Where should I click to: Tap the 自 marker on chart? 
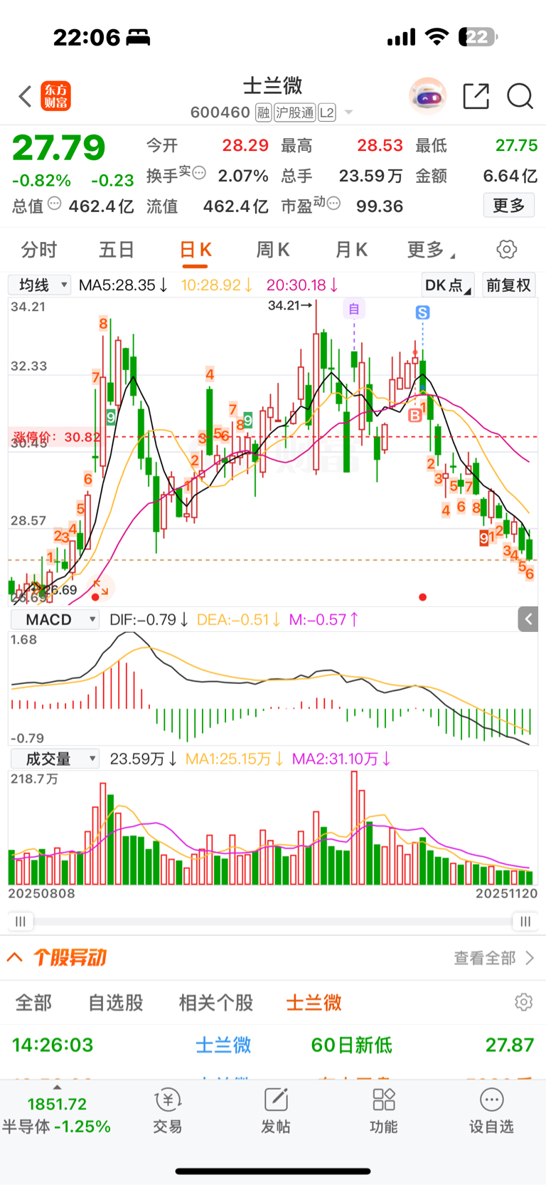tap(354, 309)
